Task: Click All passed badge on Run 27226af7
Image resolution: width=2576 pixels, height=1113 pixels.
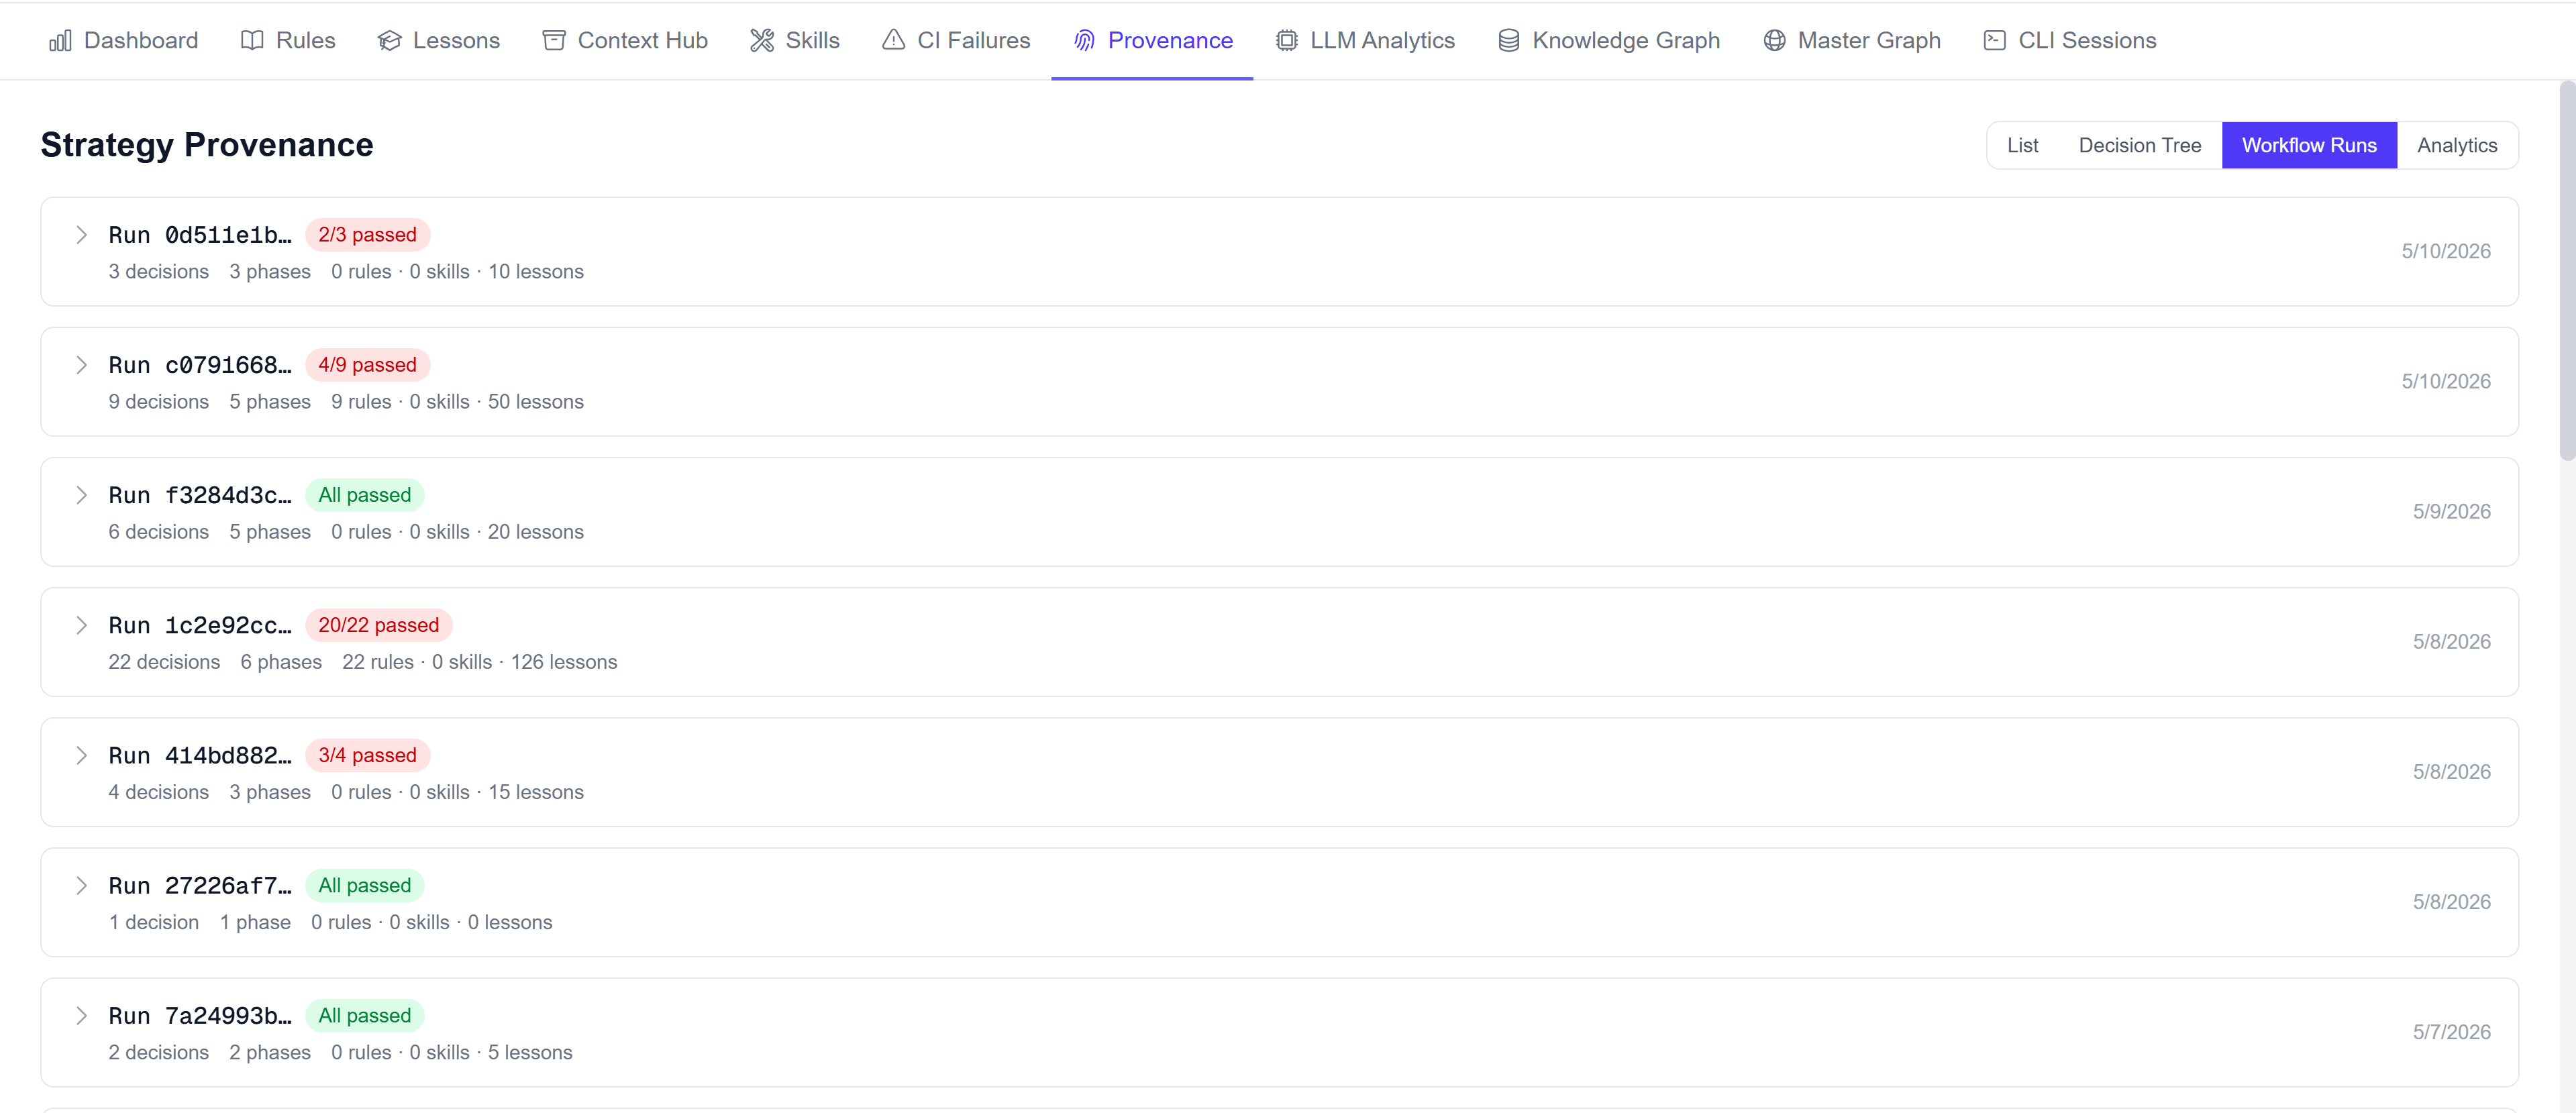Action: coord(364,885)
